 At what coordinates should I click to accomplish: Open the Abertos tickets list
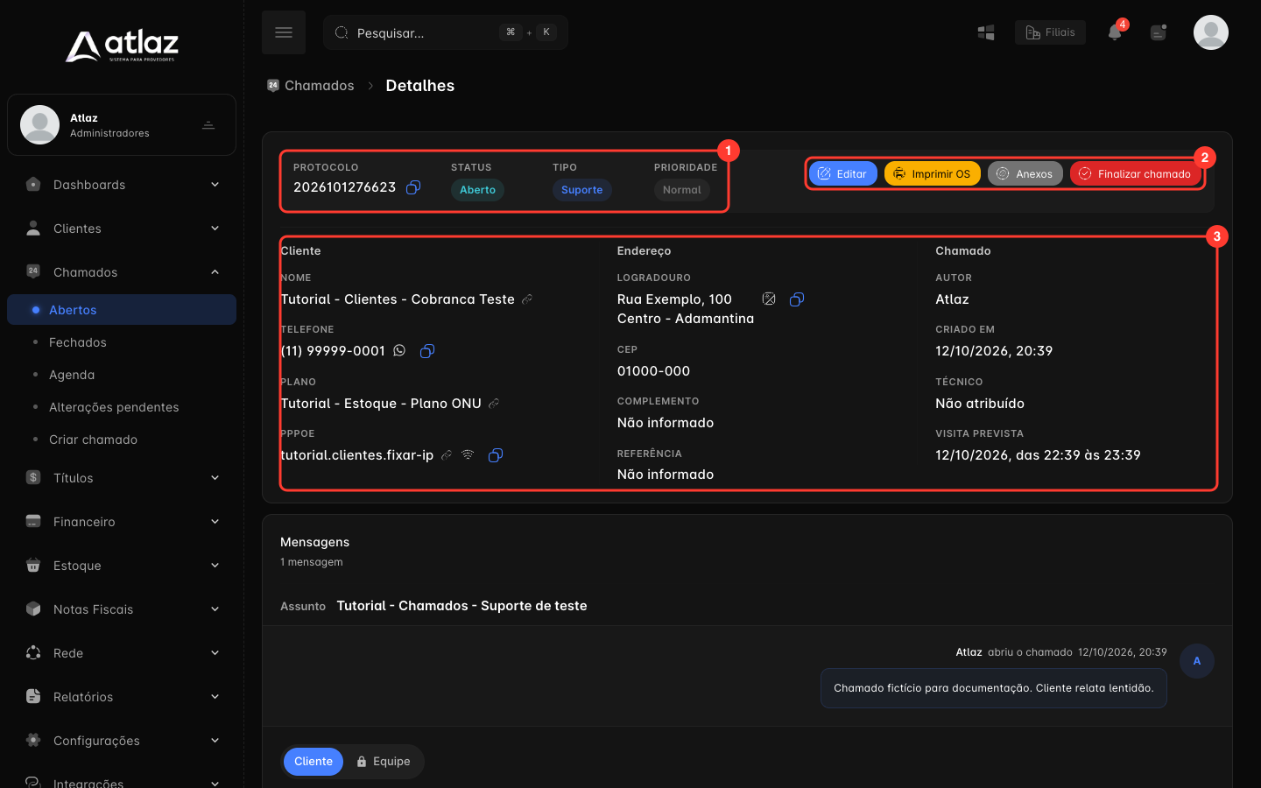(122, 310)
